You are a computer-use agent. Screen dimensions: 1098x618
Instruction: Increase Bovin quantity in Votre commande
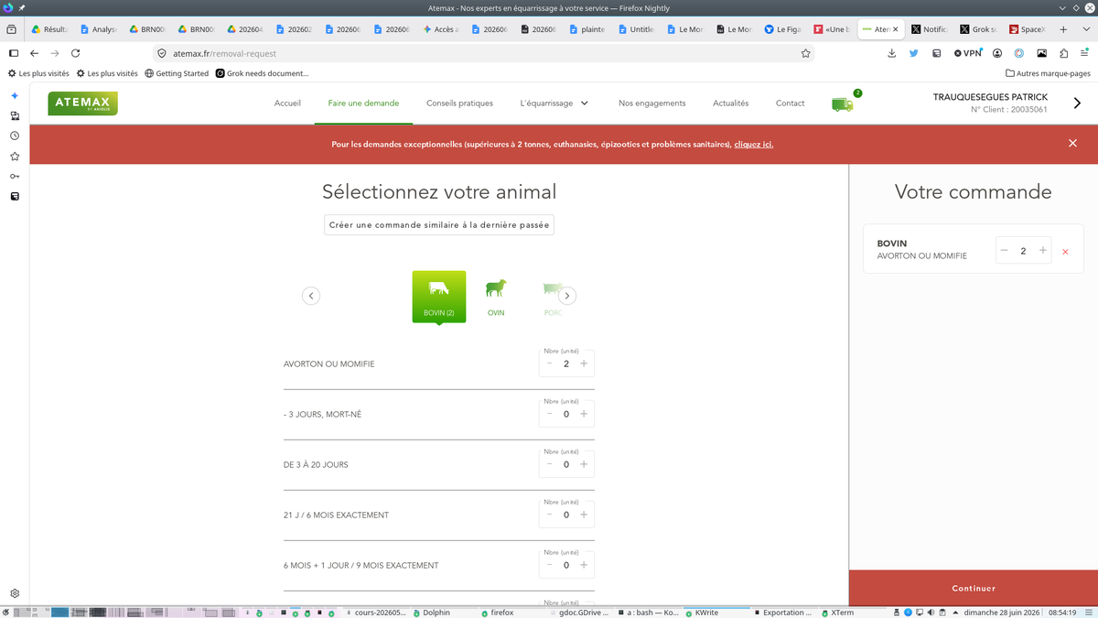click(1042, 250)
